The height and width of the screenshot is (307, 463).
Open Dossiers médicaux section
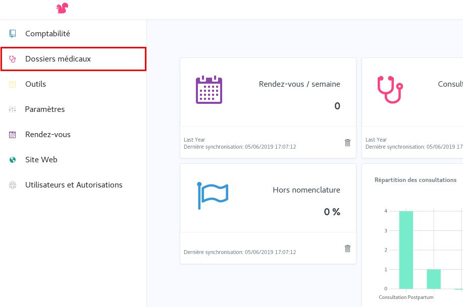pos(58,59)
